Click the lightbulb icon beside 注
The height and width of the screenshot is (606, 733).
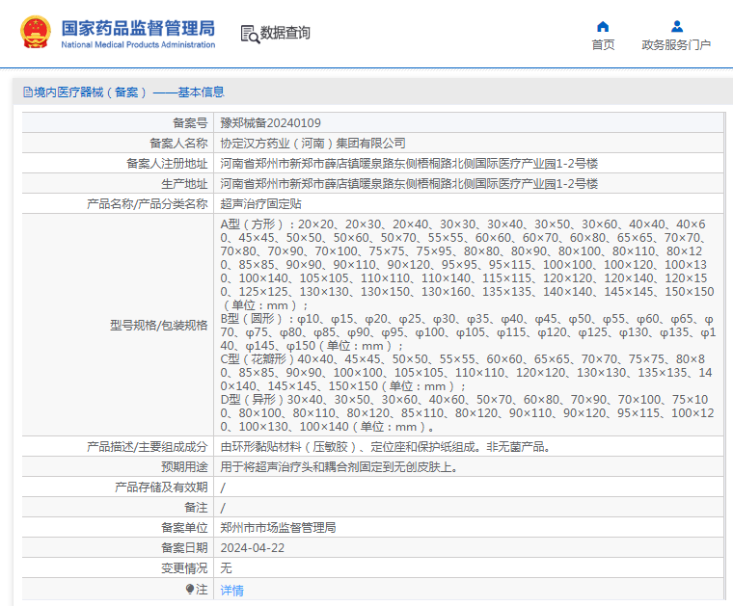(x=189, y=590)
